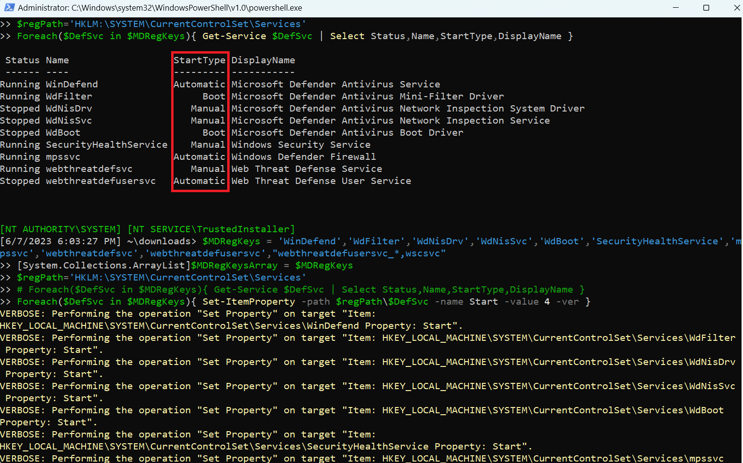The image size is (743, 463).
Task: Click verbose line ending 'Services\WdNisDrv'
Action: 368,362
